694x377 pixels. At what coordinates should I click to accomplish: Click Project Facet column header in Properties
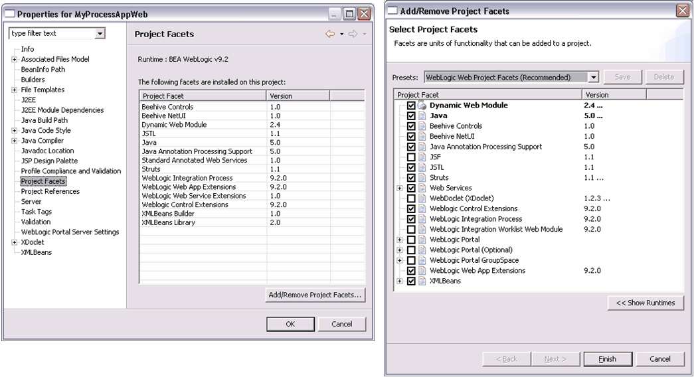203,96
